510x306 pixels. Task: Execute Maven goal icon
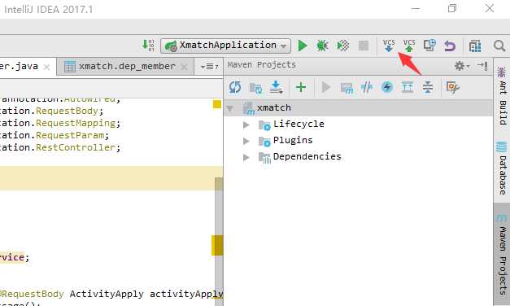tap(347, 88)
